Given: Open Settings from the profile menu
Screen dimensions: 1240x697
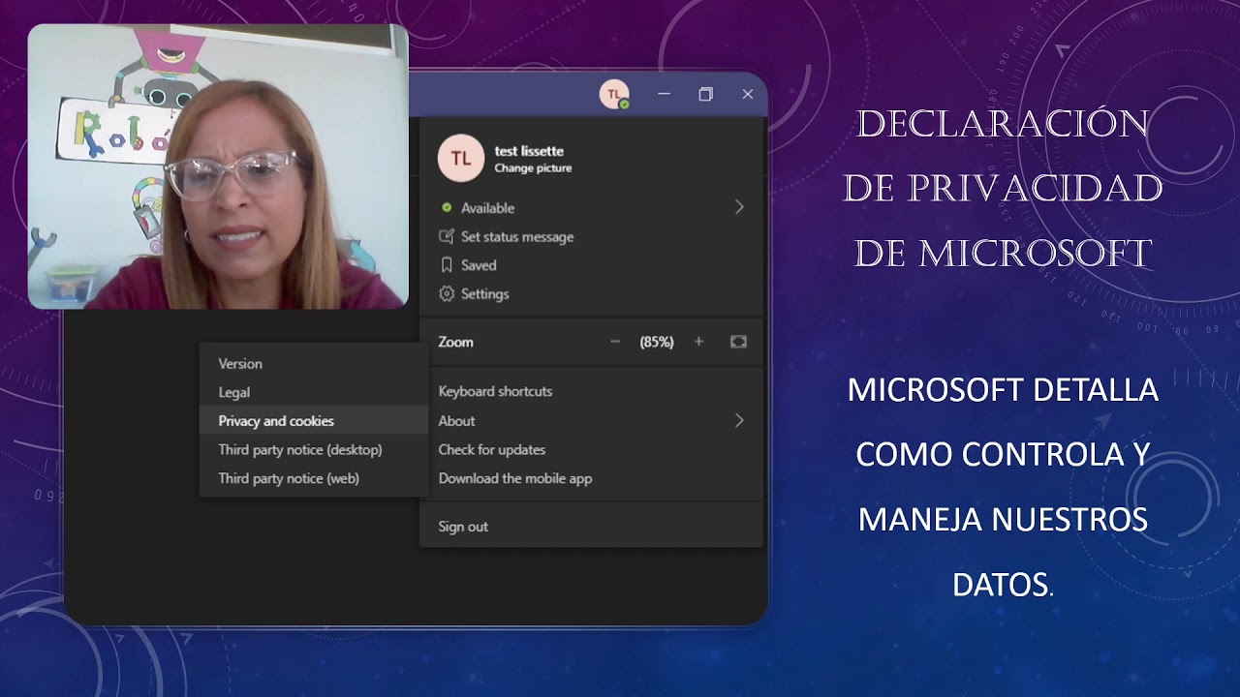Looking at the screenshot, I should pos(484,294).
